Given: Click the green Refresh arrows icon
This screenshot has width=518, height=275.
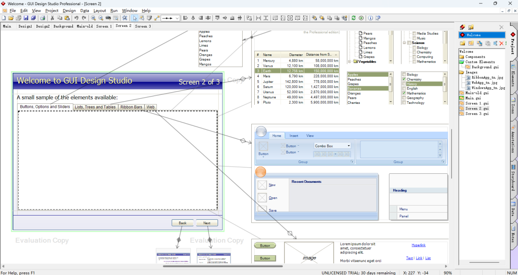Looking at the screenshot, I should pyautogui.click(x=354, y=18).
